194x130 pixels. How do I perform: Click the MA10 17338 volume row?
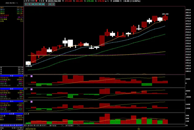(12, 120)
